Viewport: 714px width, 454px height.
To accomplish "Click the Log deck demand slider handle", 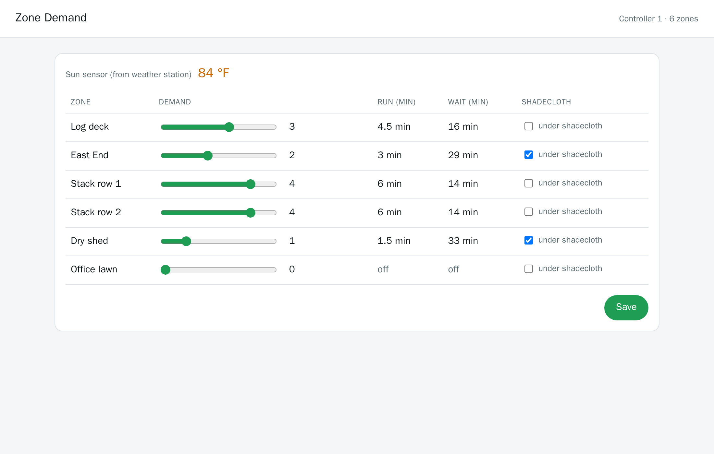I will click(x=229, y=127).
